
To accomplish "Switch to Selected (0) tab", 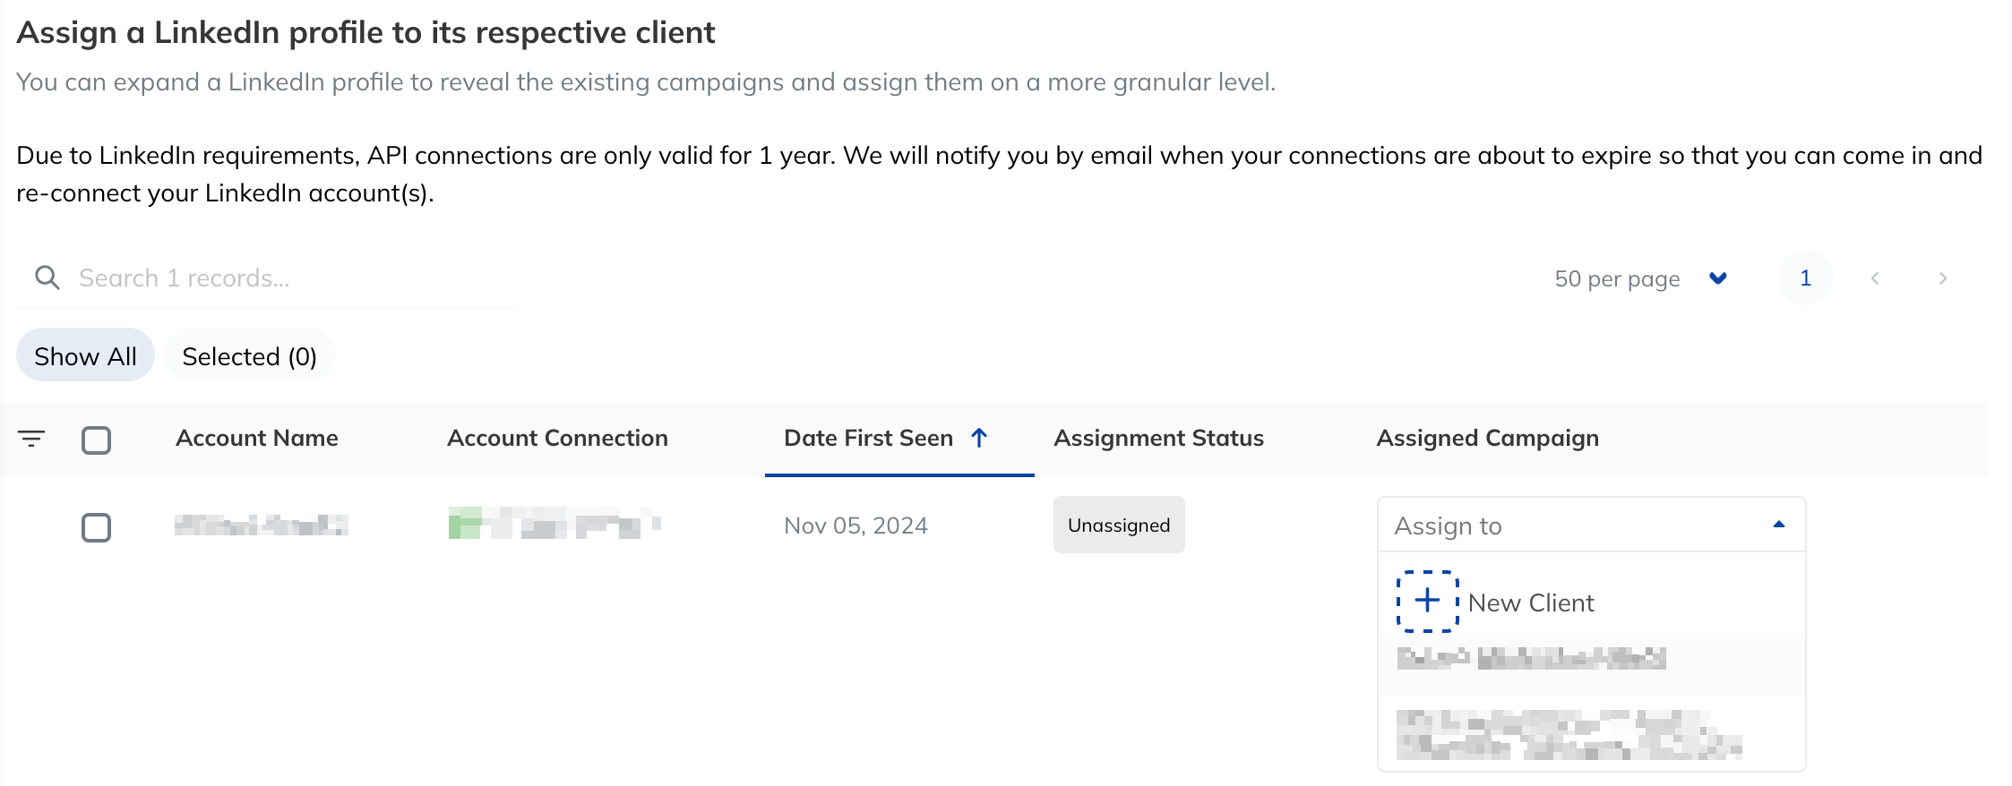I will click(249, 355).
